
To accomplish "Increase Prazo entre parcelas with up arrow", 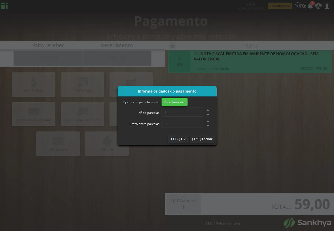I will coord(208,121).
